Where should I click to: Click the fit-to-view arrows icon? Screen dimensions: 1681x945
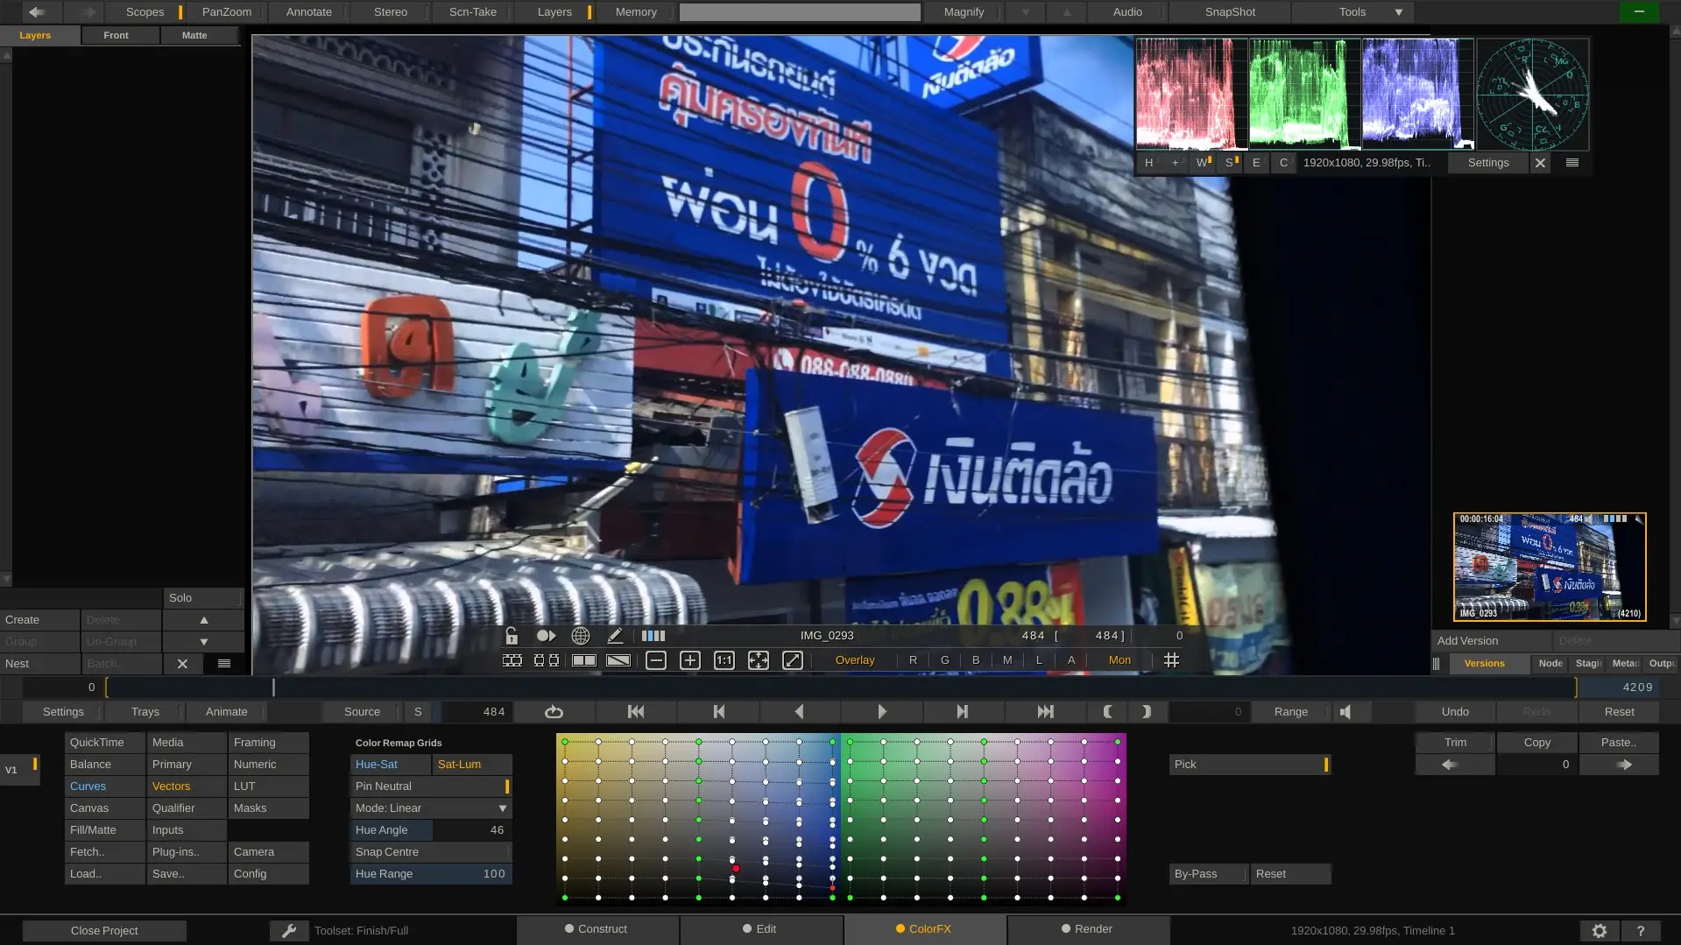(759, 660)
